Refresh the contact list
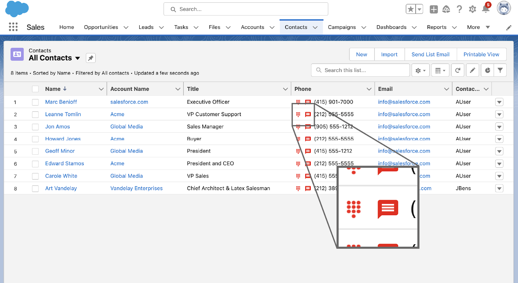This screenshot has width=518, height=283. pyautogui.click(x=458, y=70)
